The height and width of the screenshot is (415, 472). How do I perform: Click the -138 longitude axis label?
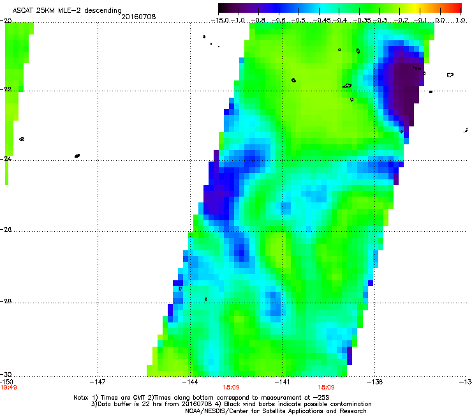(374, 382)
